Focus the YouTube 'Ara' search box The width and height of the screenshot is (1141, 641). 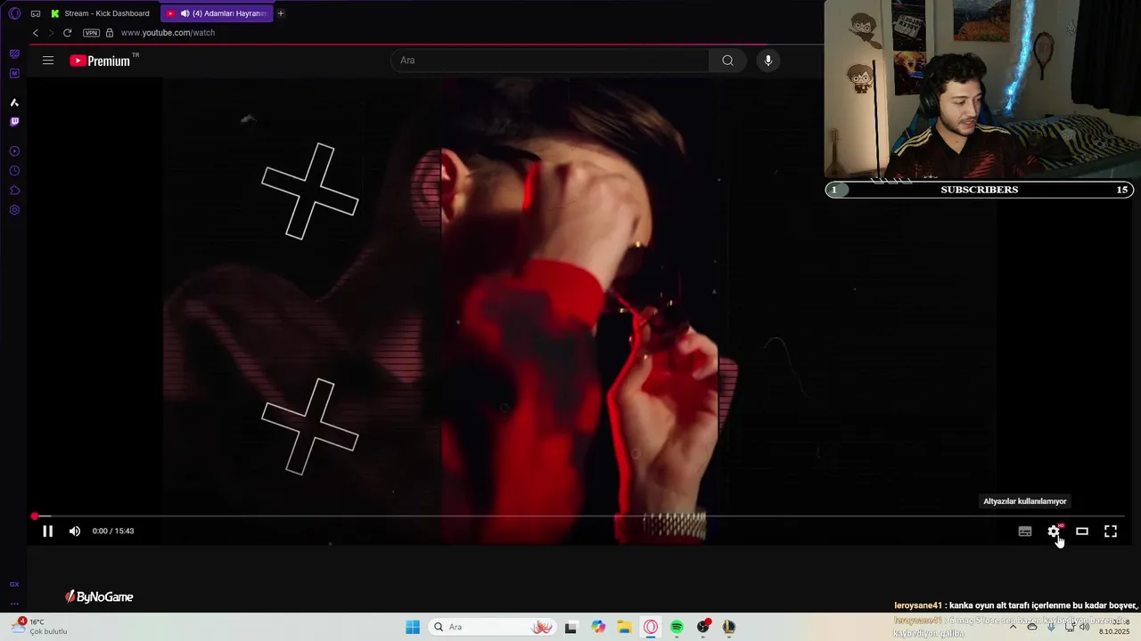550,61
